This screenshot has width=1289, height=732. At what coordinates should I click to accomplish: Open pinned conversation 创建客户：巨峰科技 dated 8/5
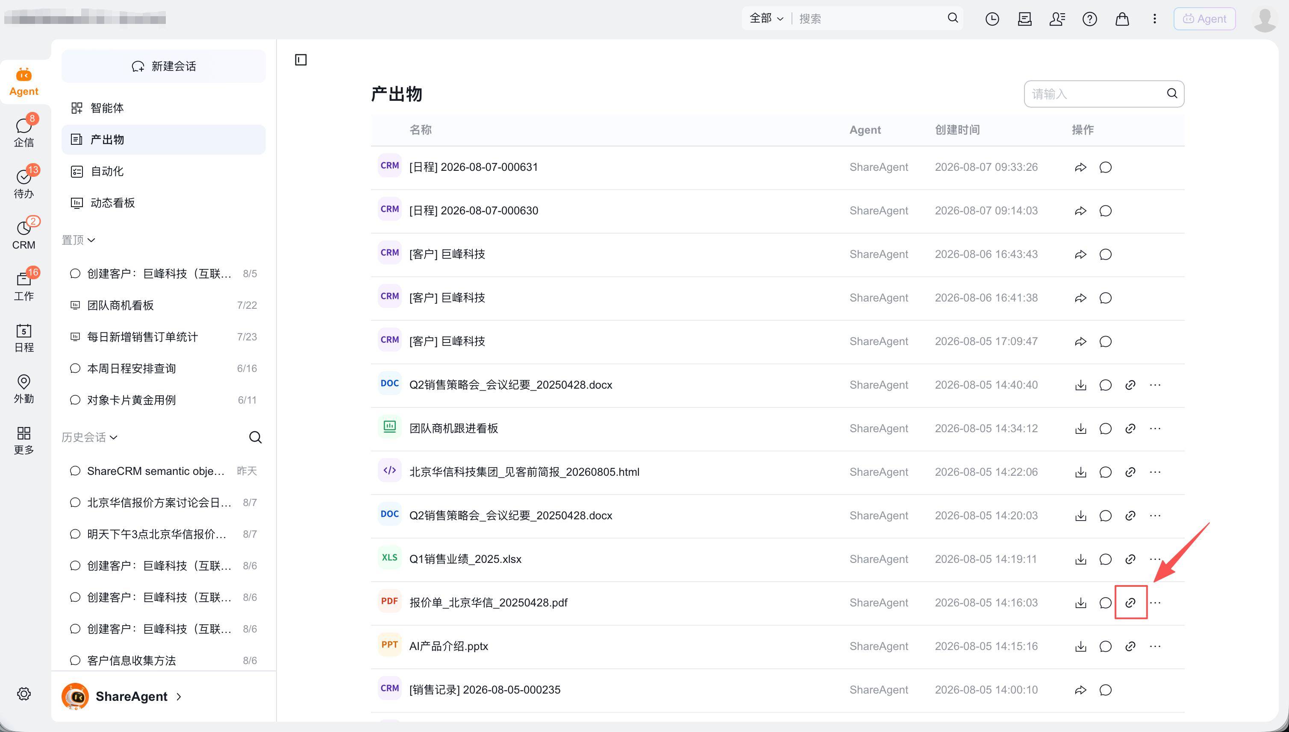[x=164, y=273]
